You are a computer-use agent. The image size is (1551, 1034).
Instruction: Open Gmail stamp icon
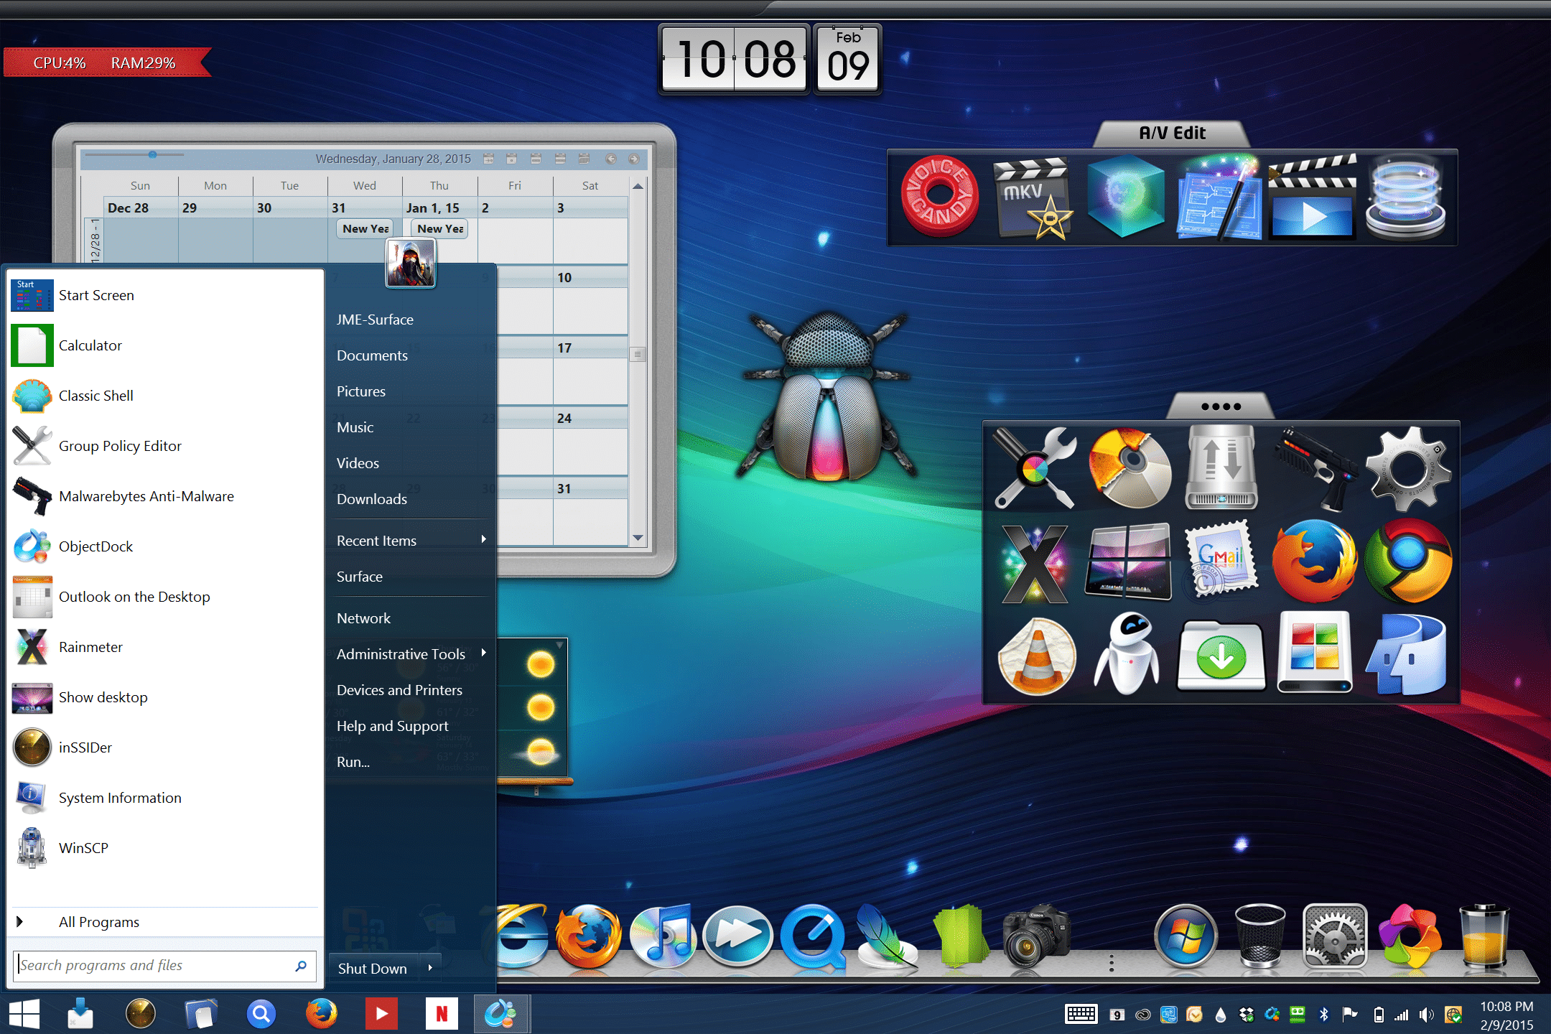[x=1221, y=562]
